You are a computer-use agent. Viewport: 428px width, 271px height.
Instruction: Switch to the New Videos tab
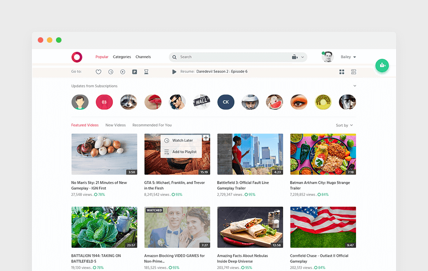116,125
